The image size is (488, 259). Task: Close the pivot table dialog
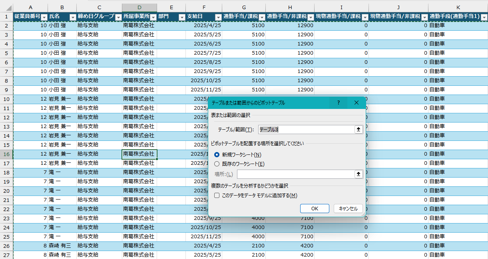[x=357, y=103]
